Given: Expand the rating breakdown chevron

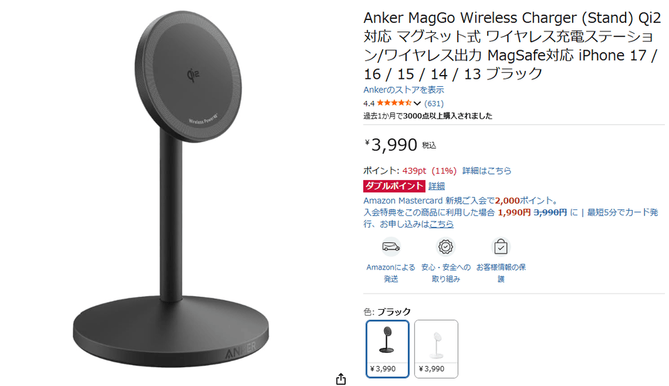Looking at the screenshot, I should (x=417, y=103).
